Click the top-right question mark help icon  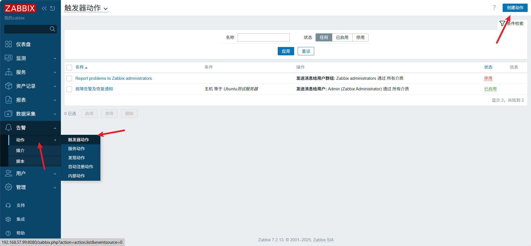494,8
